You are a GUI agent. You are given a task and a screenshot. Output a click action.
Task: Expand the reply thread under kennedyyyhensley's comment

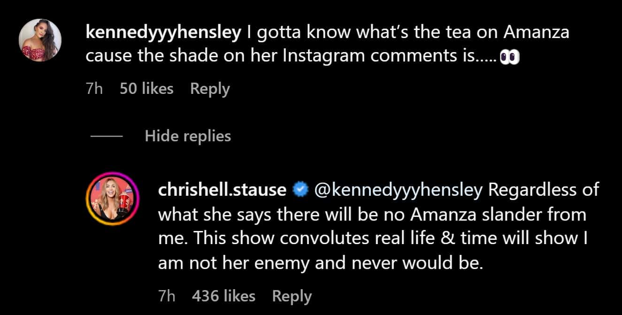point(189,136)
